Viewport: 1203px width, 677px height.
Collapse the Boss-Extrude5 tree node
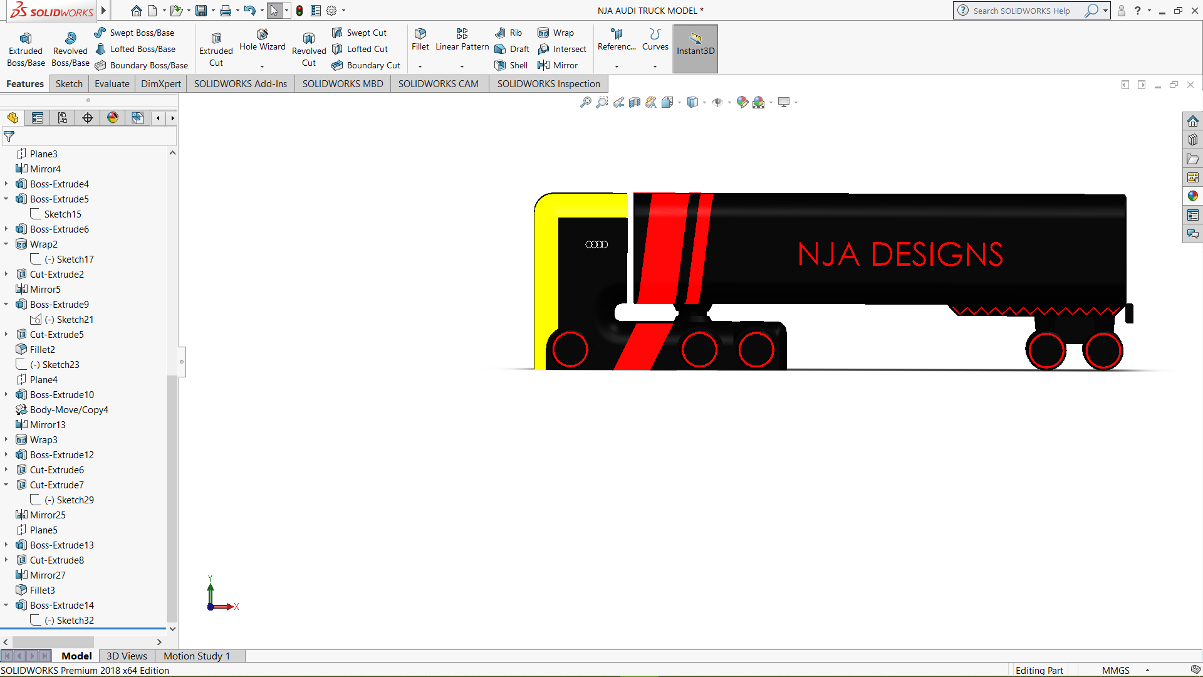6,199
